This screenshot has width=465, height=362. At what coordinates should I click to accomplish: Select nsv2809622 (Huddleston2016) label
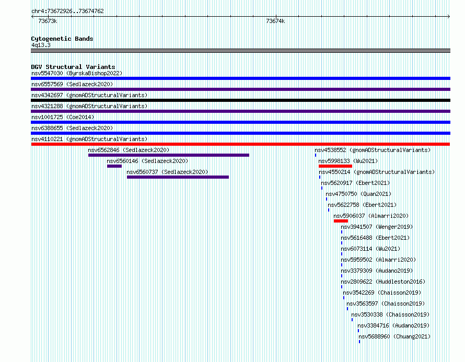pos(383,282)
